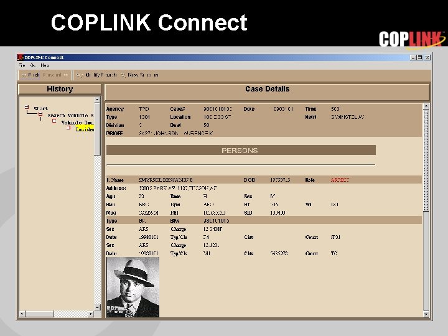Click History panel scroll up arrow
The height and width of the screenshot is (336, 448).
pos(97,100)
